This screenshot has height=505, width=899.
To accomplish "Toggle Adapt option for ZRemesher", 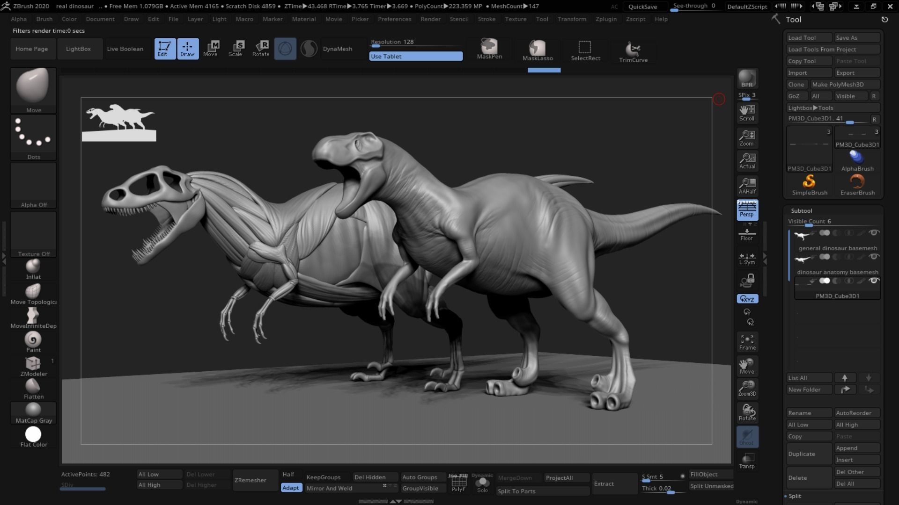I will [x=291, y=488].
